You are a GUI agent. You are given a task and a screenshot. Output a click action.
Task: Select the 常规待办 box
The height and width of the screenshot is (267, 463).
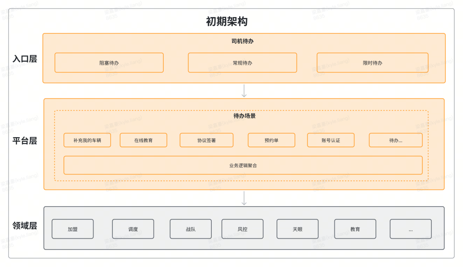[x=242, y=63]
